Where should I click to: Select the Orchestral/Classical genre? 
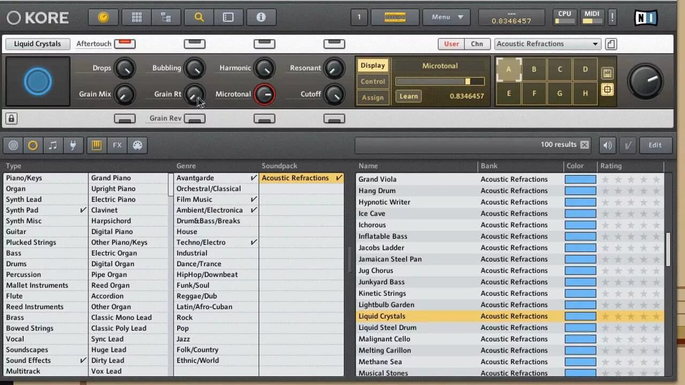click(216, 189)
